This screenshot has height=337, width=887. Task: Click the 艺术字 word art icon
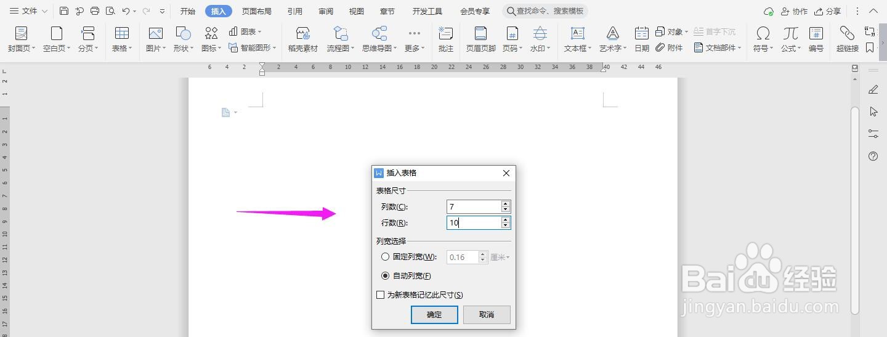[612, 33]
